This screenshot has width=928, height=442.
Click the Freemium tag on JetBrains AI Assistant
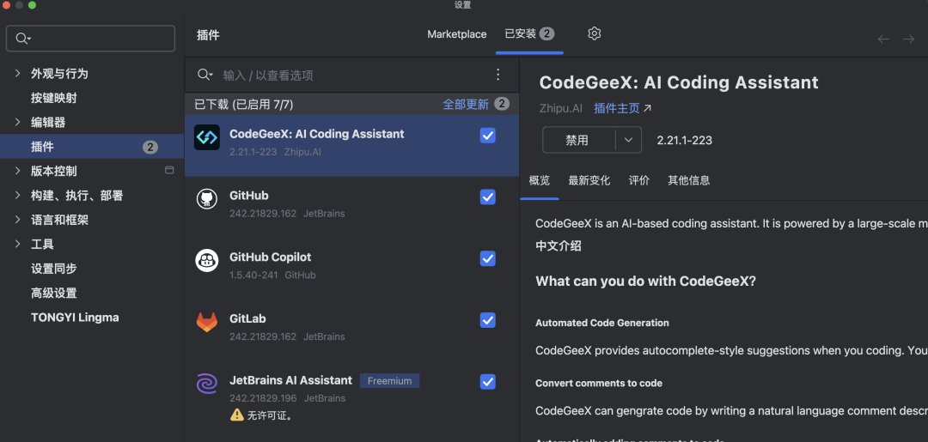point(389,381)
